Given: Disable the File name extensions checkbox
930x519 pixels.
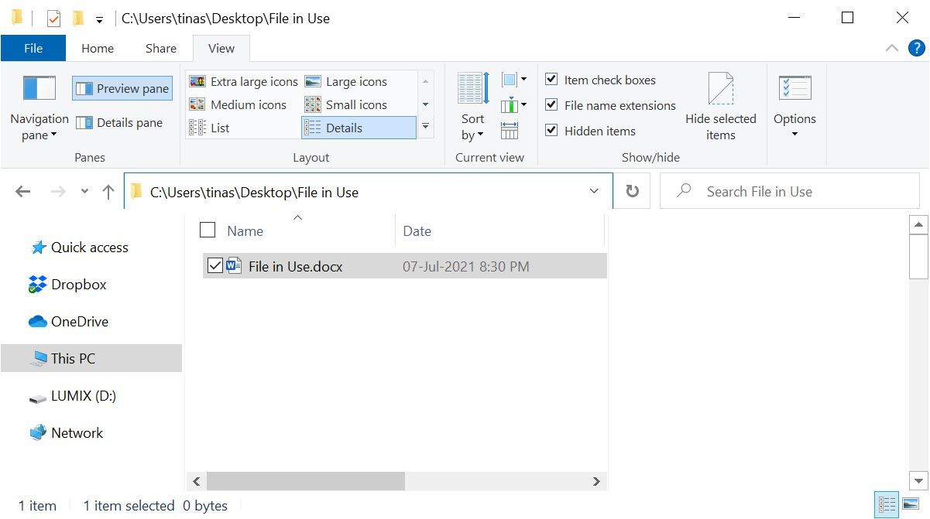Looking at the screenshot, I should pyautogui.click(x=552, y=104).
